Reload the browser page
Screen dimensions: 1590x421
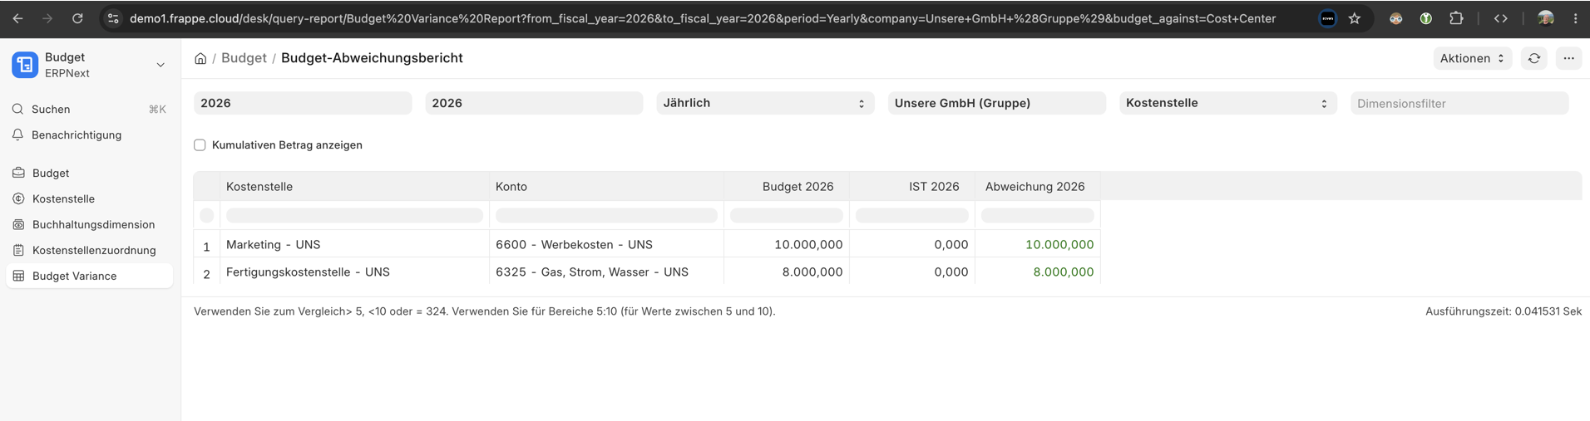pyautogui.click(x=77, y=18)
